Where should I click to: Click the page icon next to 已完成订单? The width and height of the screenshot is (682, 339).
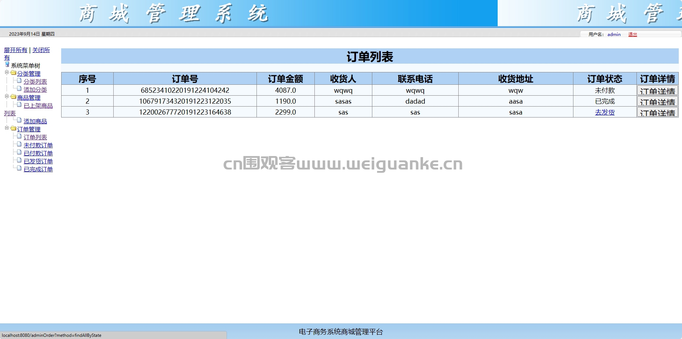coord(19,168)
